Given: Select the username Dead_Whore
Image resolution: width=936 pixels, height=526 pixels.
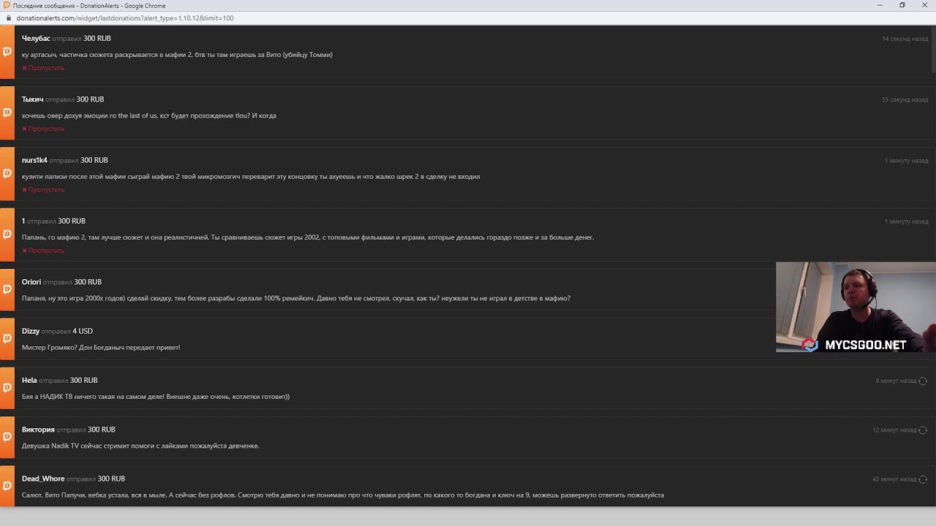Looking at the screenshot, I should pos(43,479).
